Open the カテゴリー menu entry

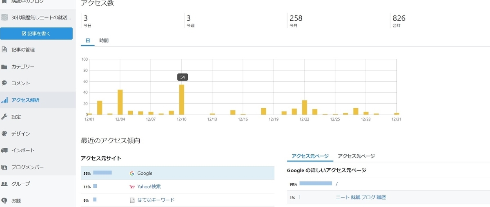(x=23, y=67)
